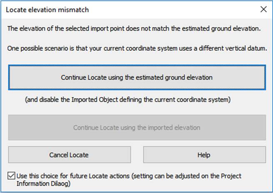Toggle the checkmark box at dialog bottom
This screenshot has width=273, height=193.
[12, 176]
